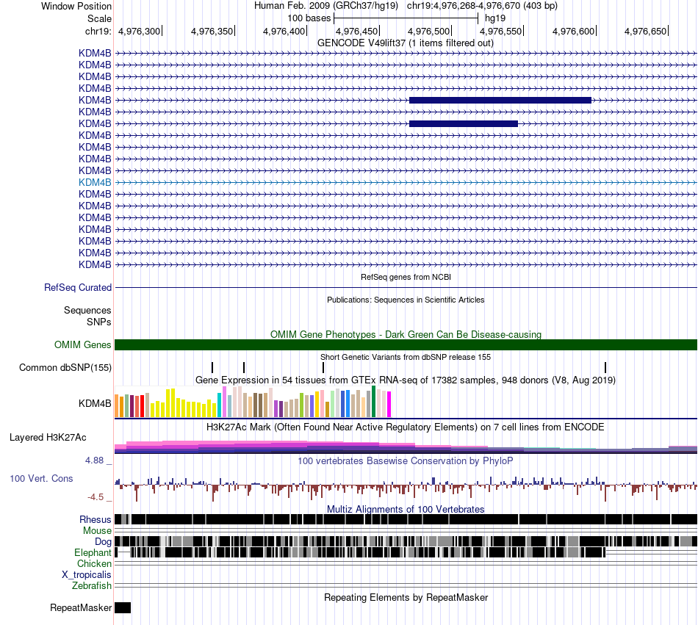Click the 4,976,650 ruler coordinate
Viewport: 698px width, 625px height.
click(646, 31)
